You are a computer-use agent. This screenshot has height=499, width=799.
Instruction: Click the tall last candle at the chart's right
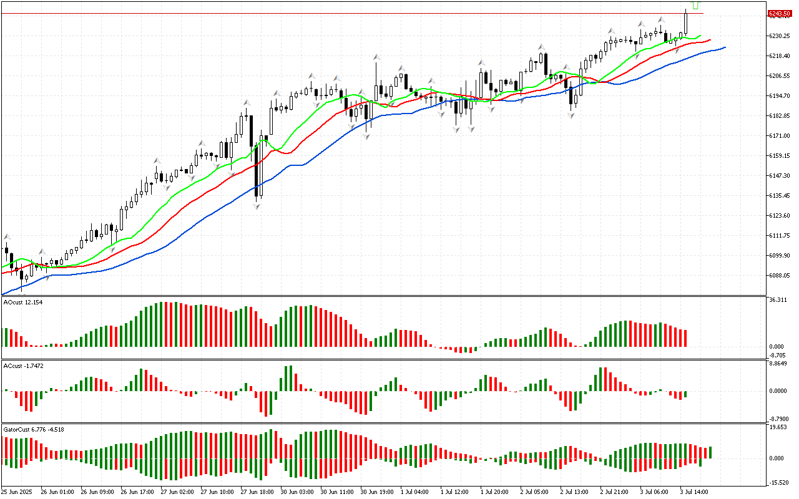[x=686, y=24]
